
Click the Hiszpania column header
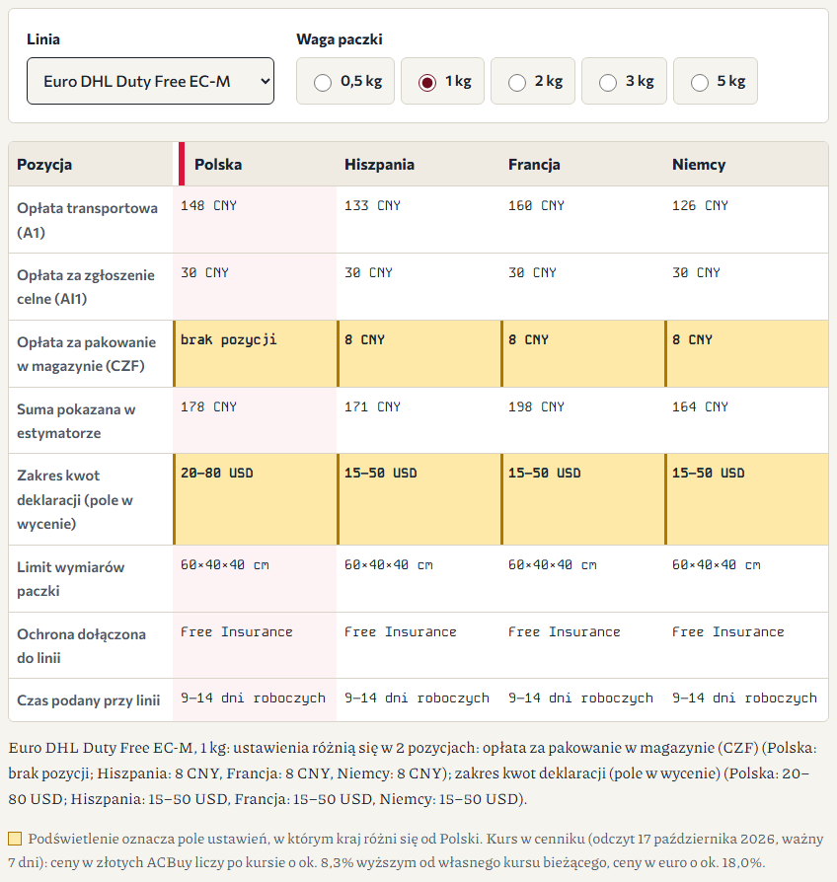[418, 164]
